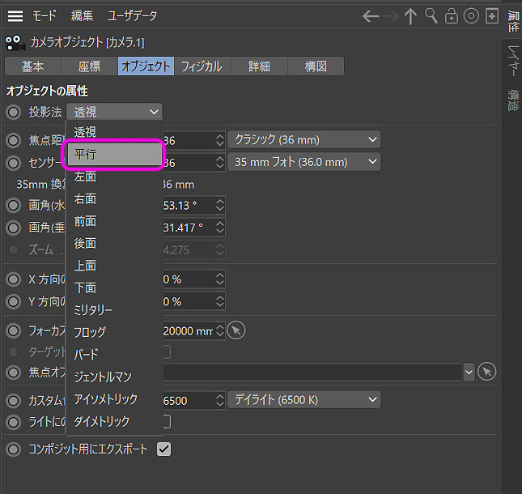Click the 53.13° field of view input
Viewport: 522px width, 494px height.
(x=193, y=205)
